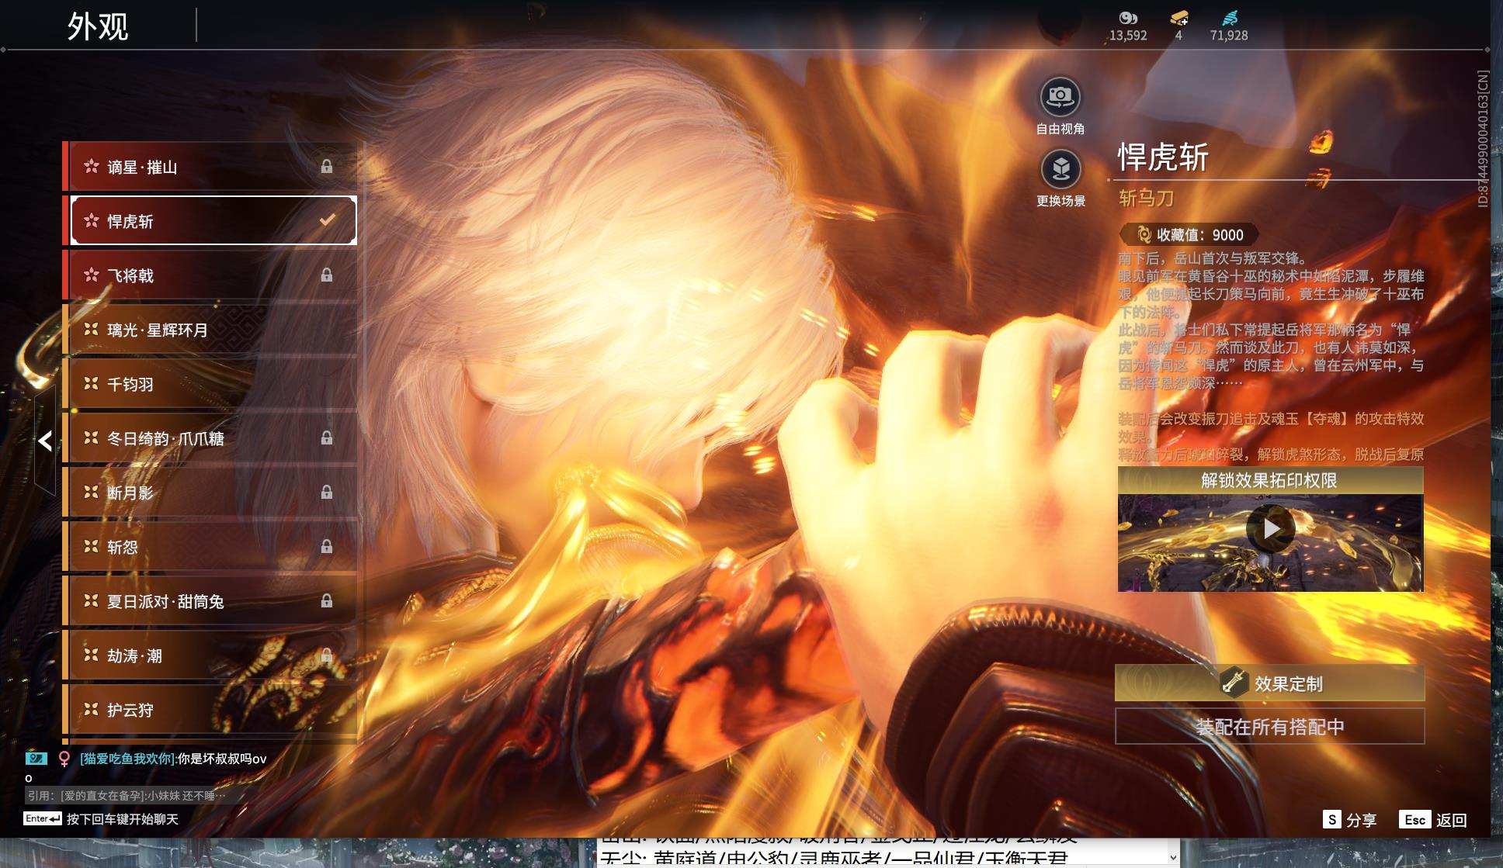
Task: Select the 冬日绮韵·爪爪糖 skin
Action: click(210, 438)
